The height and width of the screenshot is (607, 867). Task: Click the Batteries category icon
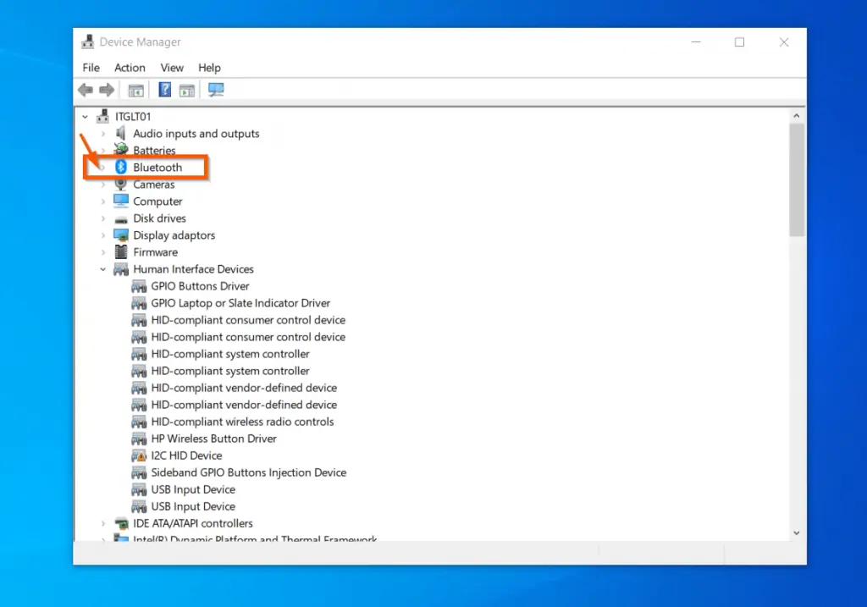pos(120,149)
